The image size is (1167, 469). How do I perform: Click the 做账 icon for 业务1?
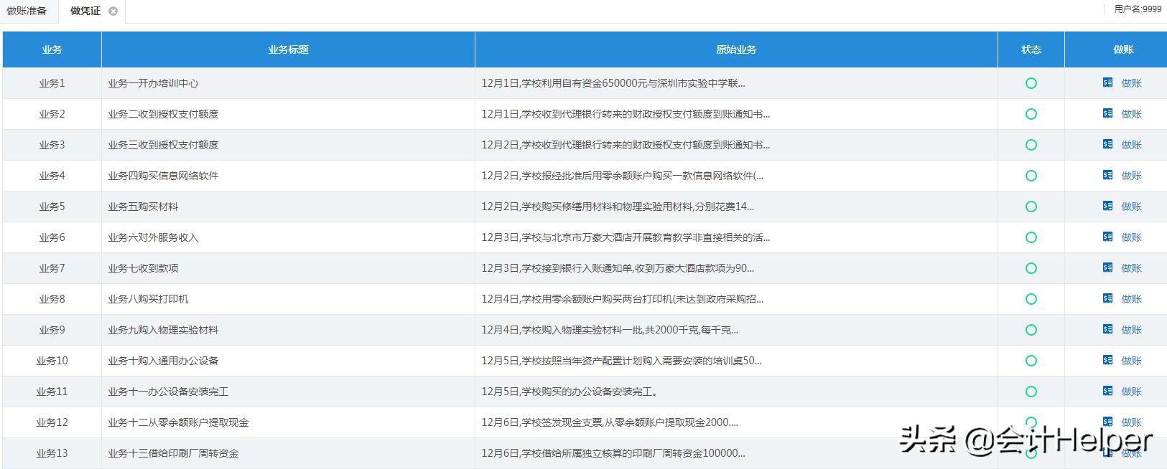(x=1107, y=82)
